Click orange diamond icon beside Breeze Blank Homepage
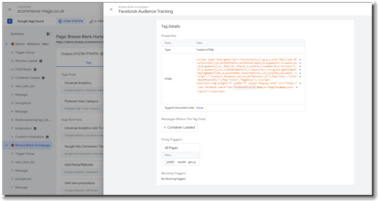The width and height of the screenshot is (378, 201). 13,145
